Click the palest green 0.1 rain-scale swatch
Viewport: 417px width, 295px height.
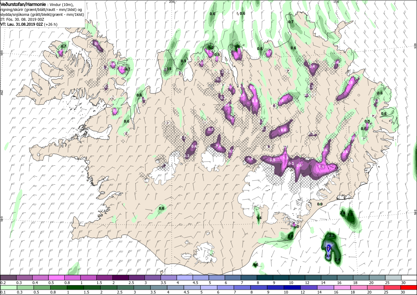8,288
